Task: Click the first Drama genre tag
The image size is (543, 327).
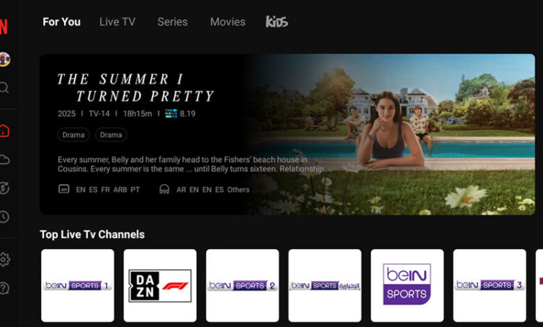Action: point(73,134)
